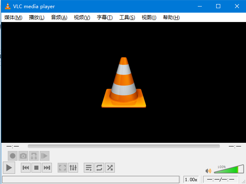
Task: Click elapsed time label left of seek bar
Action: tap(13, 146)
